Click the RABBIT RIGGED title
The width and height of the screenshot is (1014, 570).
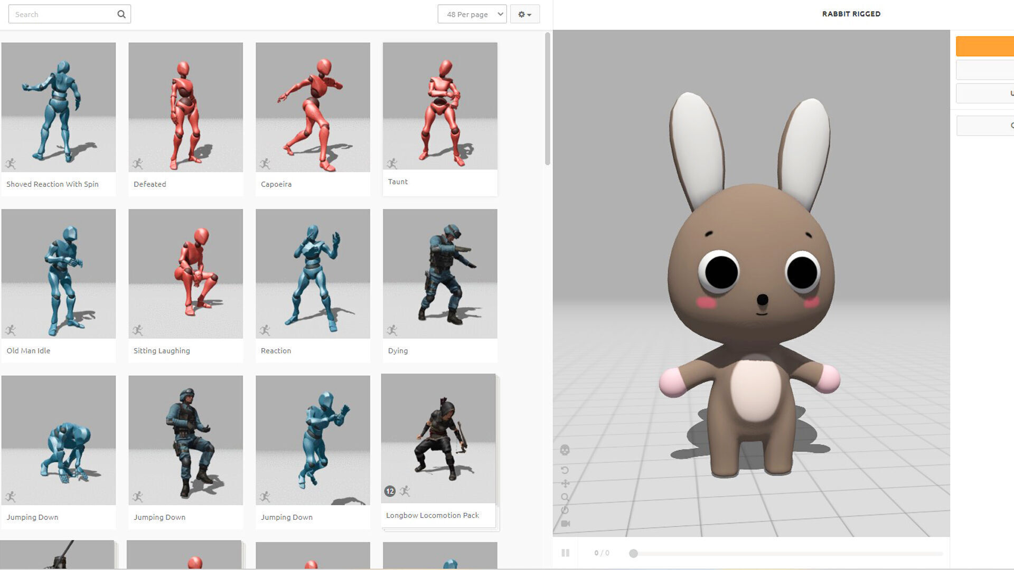(x=851, y=14)
